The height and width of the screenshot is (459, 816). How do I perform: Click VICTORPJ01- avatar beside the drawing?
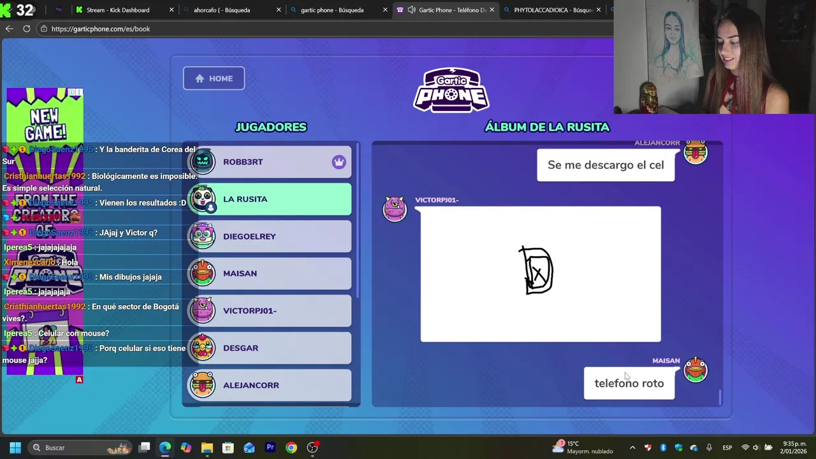pos(395,208)
